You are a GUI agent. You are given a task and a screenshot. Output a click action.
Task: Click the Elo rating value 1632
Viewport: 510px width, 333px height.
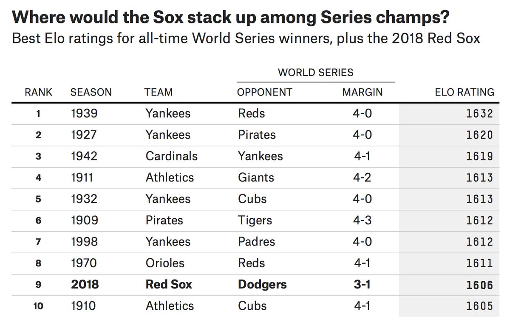(478, 113)
